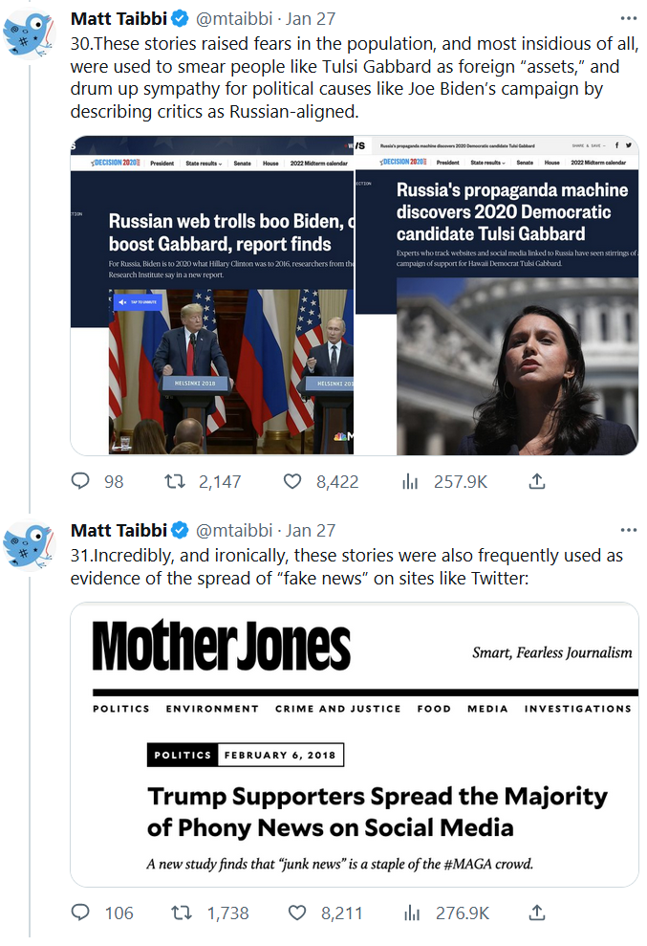Open the More menu on tweet 31
Screen dimensions: 647x946
coord(627,530)
